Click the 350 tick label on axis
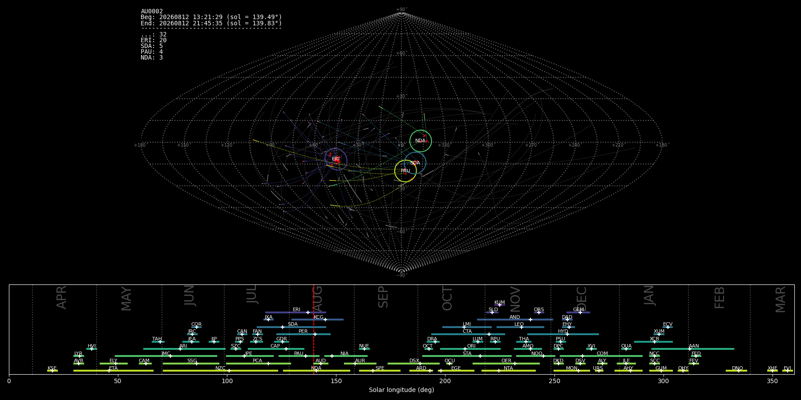Image resolution: width=801 pixels, height=400 pixels. [x=772, y=381]
